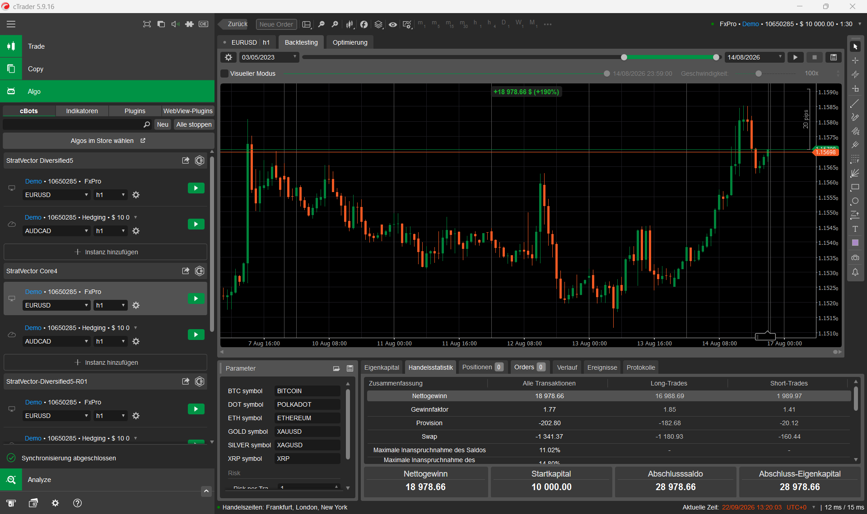The width and height of the screenshot is (867, 514).
Task: Select the crosshair cursor tool
Action: click(855, 60)
